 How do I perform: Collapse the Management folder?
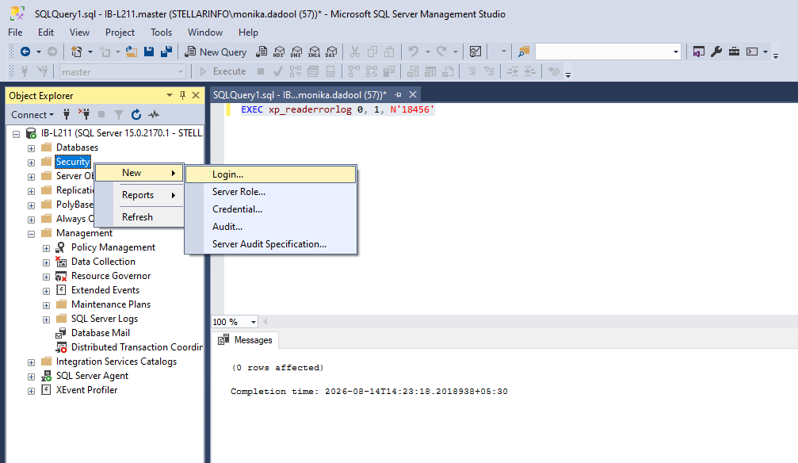click(31, 235)
